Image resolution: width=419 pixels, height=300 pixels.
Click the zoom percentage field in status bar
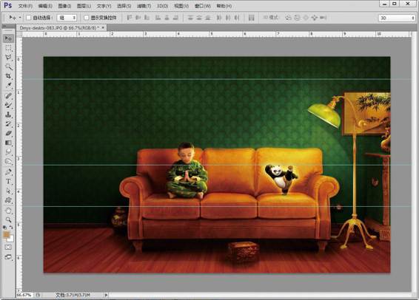[24, 295]
